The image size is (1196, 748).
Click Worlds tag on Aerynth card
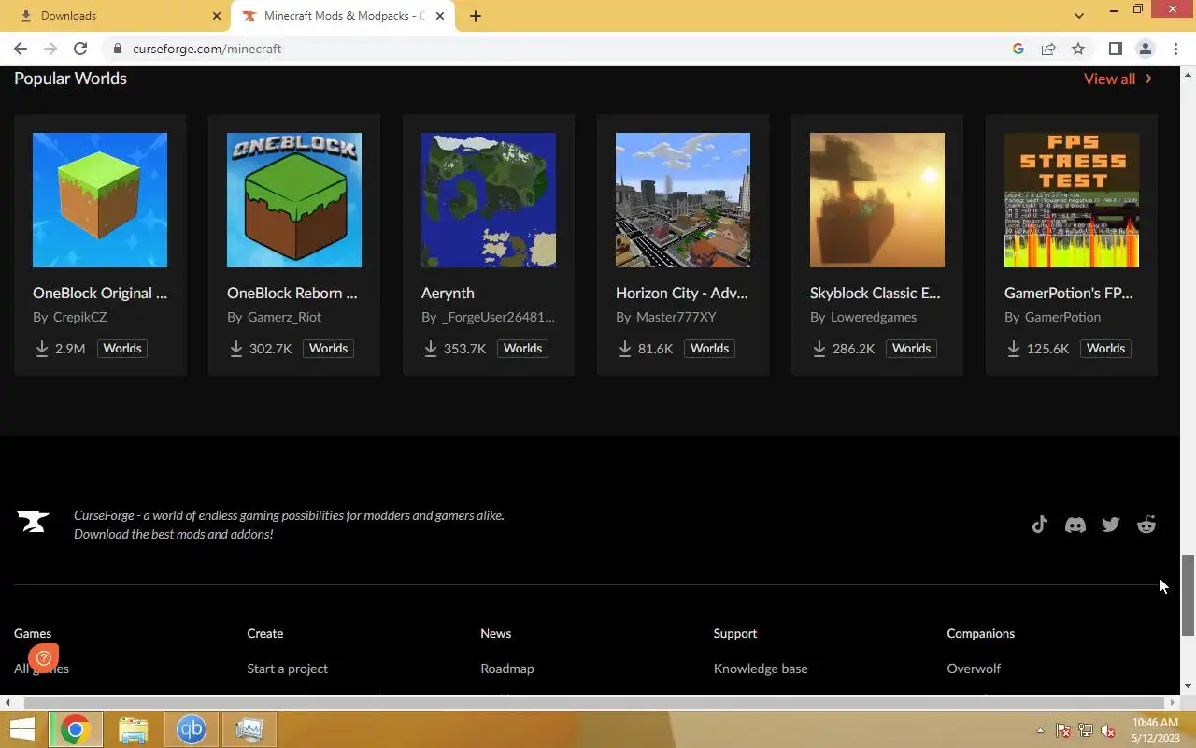click(x=523, y=348)
